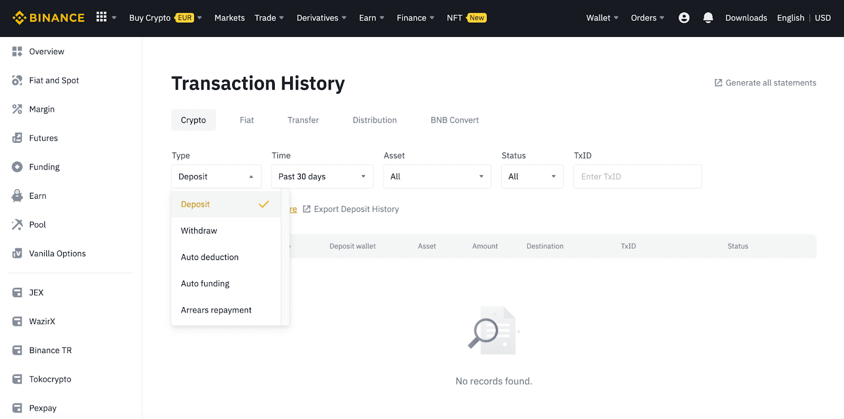Choose Deposit from the Type list

226,204
